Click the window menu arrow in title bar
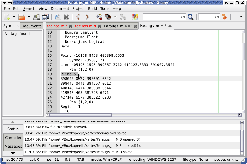 [4, 3]
